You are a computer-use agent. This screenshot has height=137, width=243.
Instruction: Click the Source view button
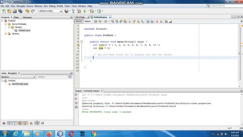click(x=79, y=21)
